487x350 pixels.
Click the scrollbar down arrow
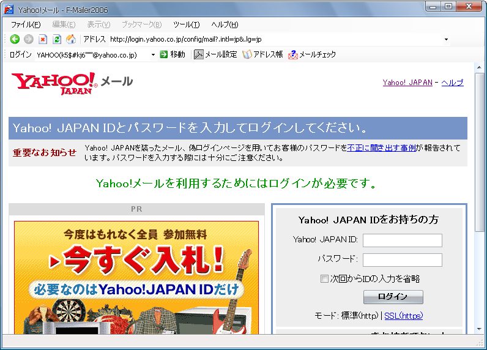tap(479, 329)
